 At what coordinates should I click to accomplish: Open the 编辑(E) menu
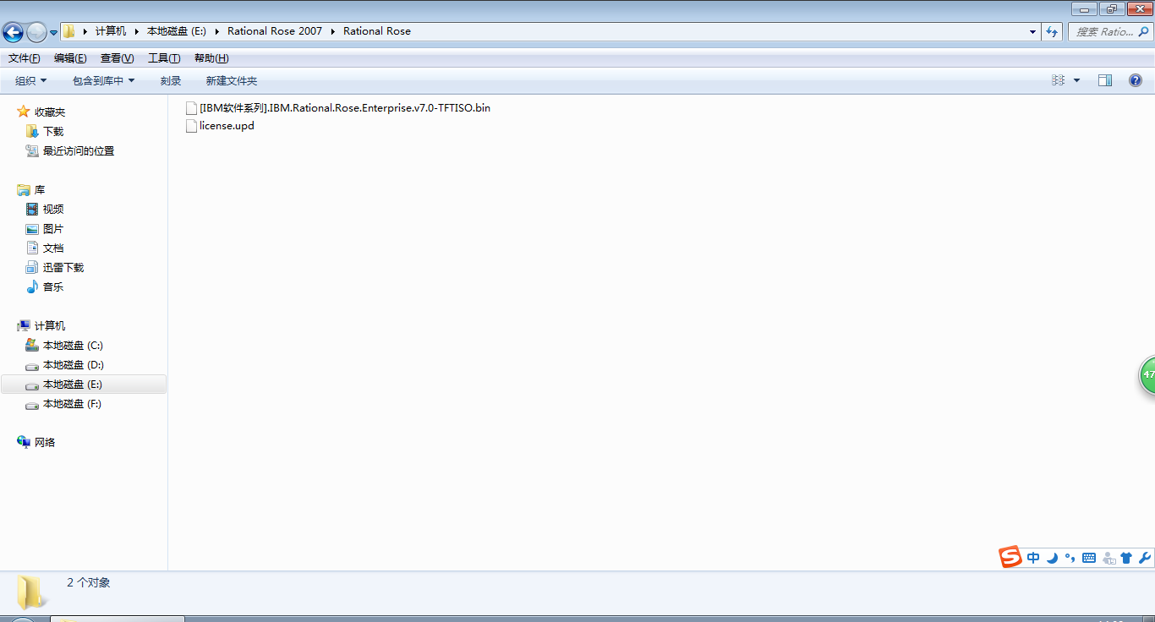(x=70, y=58)
